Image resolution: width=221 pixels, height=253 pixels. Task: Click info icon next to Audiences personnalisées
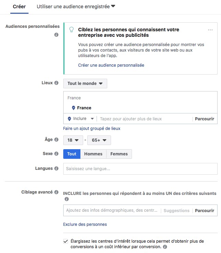pyautogui.click(x=56, y=35)
